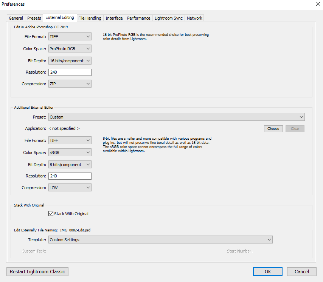Image resolution: width=323 pixels, height=282 pixels.
Task: Open the Preset dropdown showing Custom
Action: 176,117
